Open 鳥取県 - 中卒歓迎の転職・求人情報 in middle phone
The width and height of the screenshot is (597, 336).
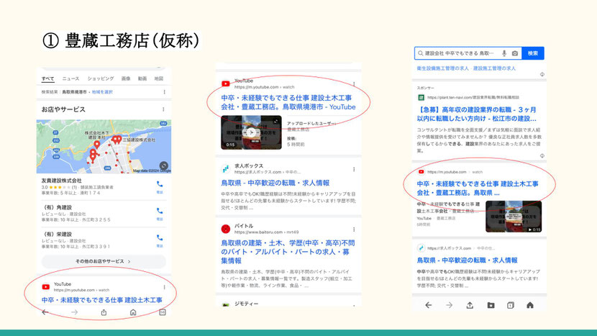coord(275,183)
